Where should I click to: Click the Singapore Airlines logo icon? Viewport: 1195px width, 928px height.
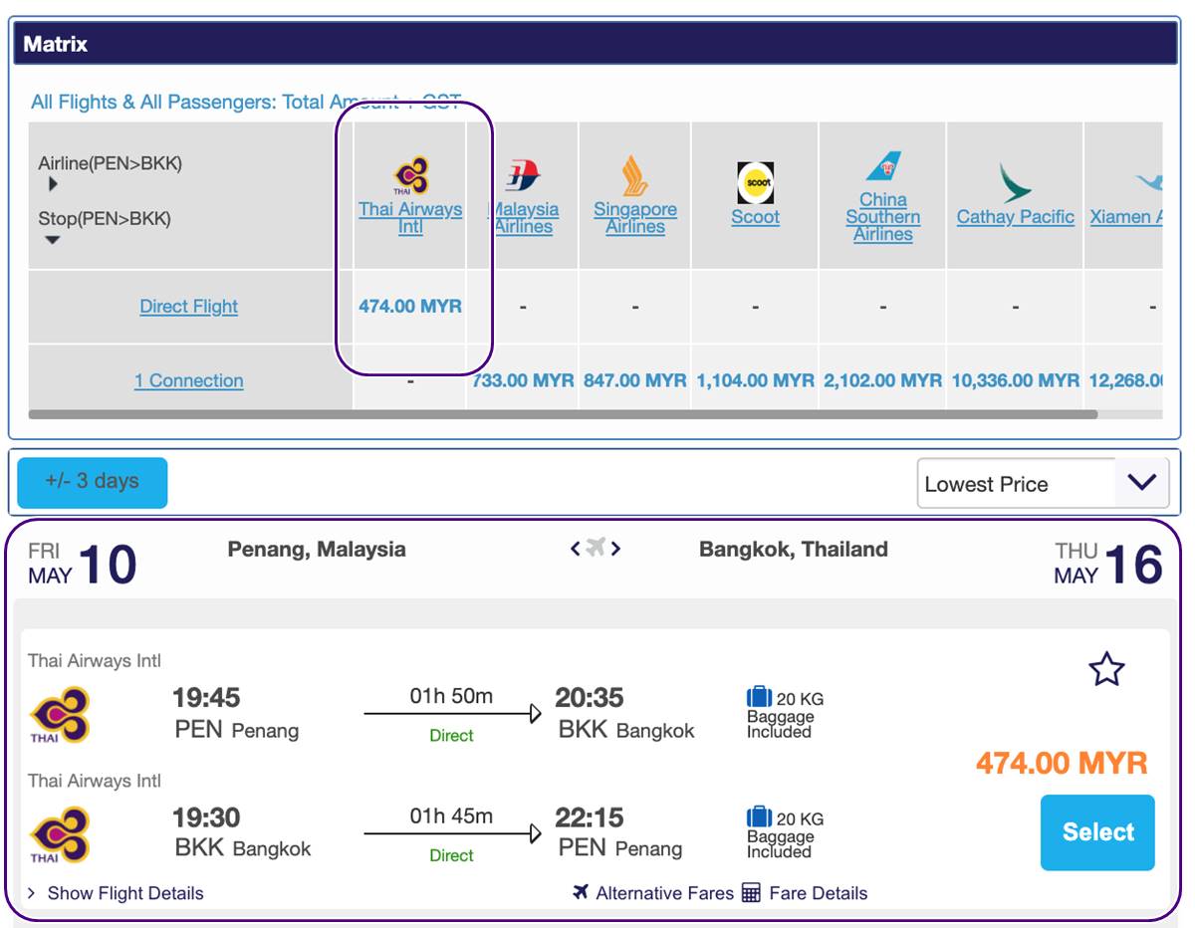(635, 175)
